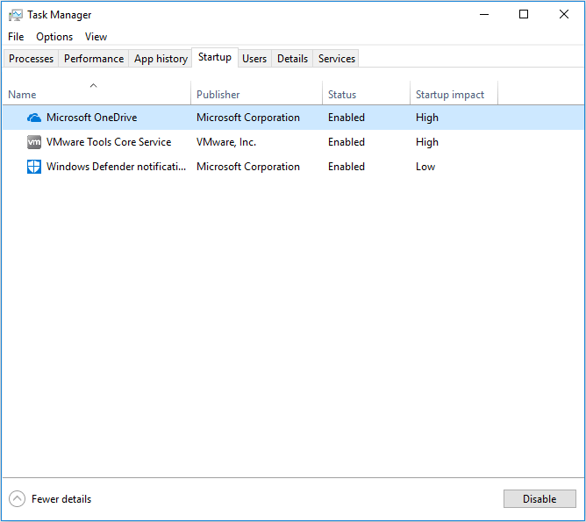Click the Microsoft OneDrive cloud icon
The image size is (586, 522).
coord(34,118)
